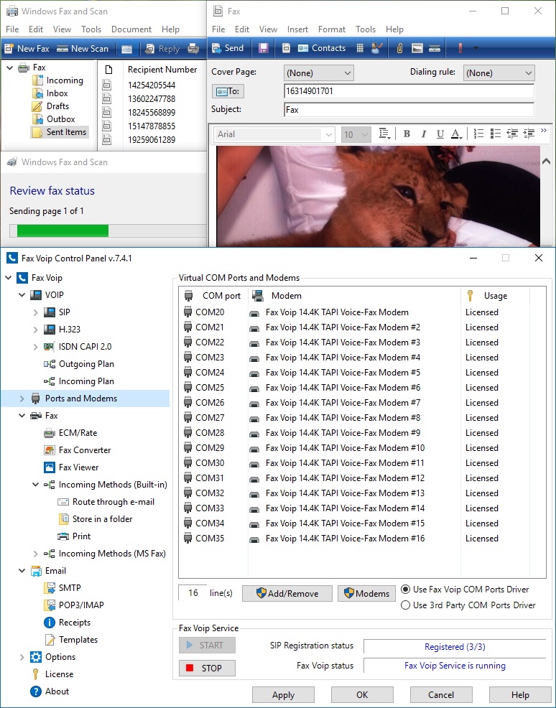Send the fax with the Send button
Image resolution: width=556 pixels, height=708 pixels.
pyautogui.click(x=228, y=48)
